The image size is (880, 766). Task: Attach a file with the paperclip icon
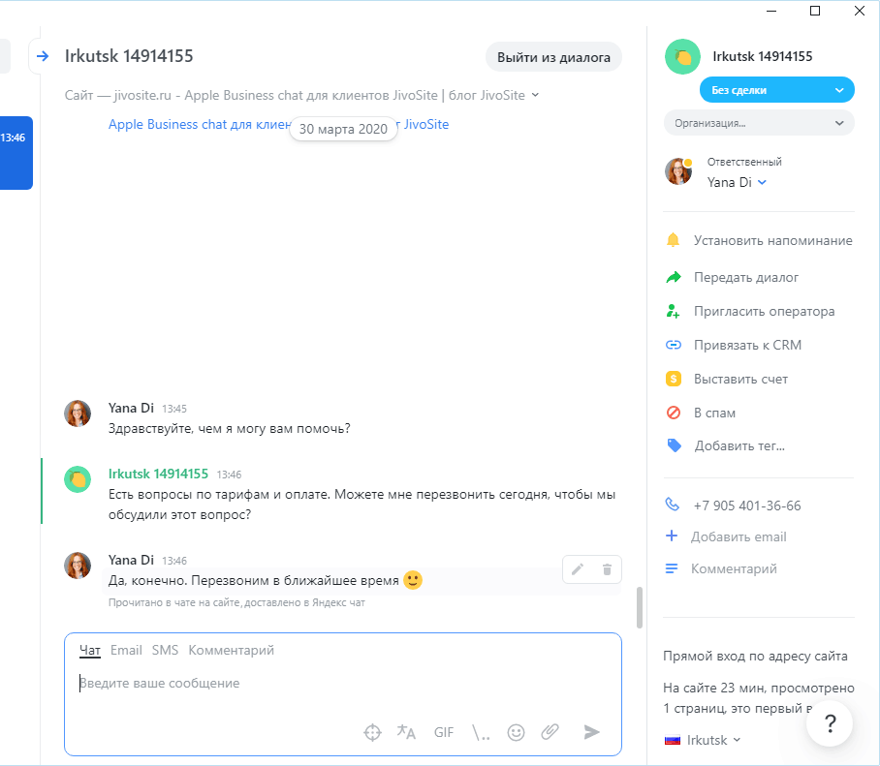pyautogui.click(x=550, y=732)
